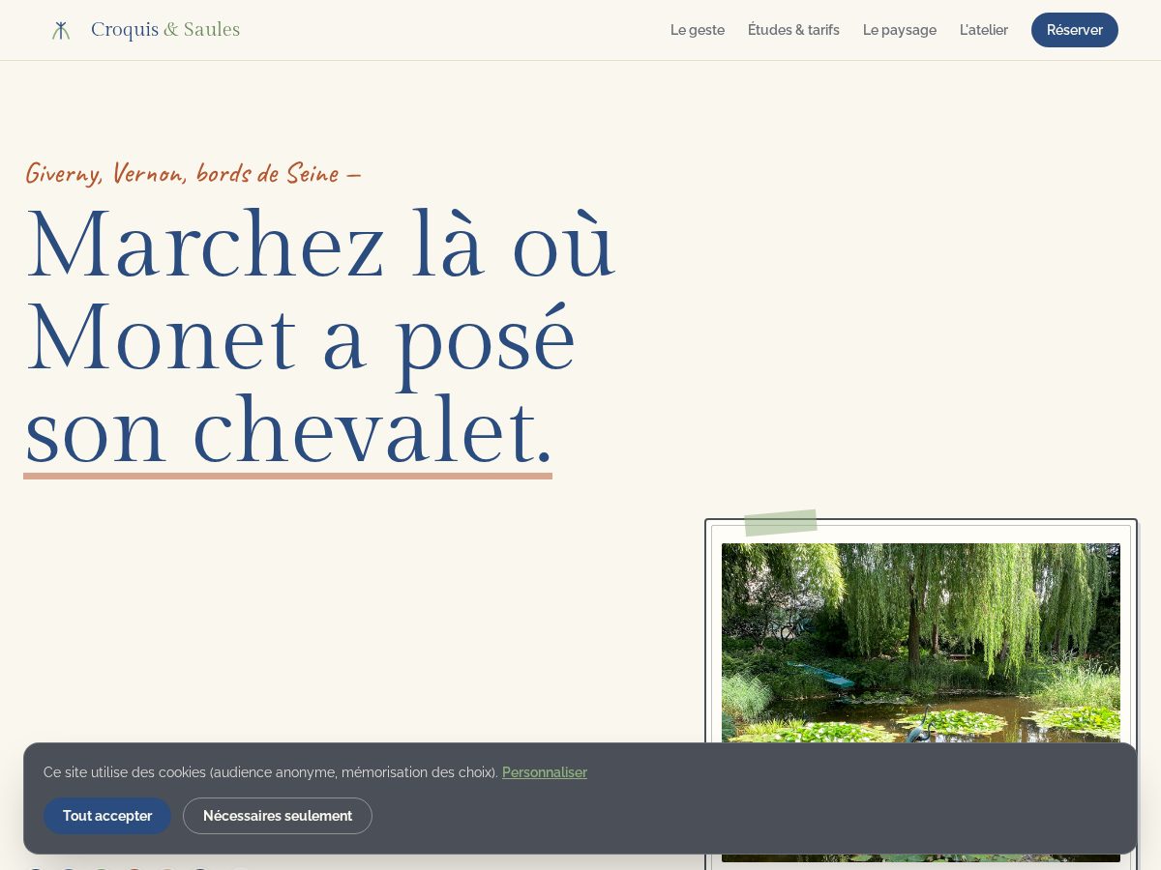Select the heading Marchez là où Monet
The image size is (1161, 870).
319,338
